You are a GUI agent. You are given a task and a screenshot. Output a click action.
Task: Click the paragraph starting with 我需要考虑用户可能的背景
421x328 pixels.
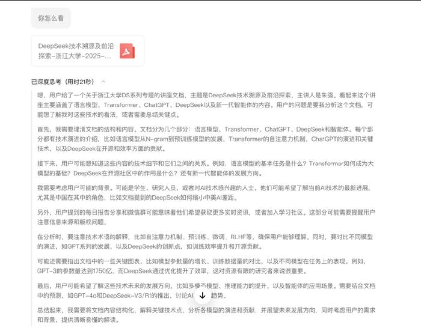[204, 193]
